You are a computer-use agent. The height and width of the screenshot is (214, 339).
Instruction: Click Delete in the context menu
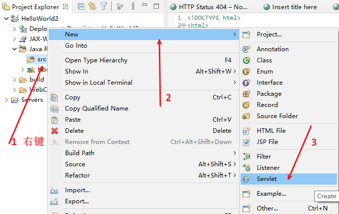(x=144, y=131)
